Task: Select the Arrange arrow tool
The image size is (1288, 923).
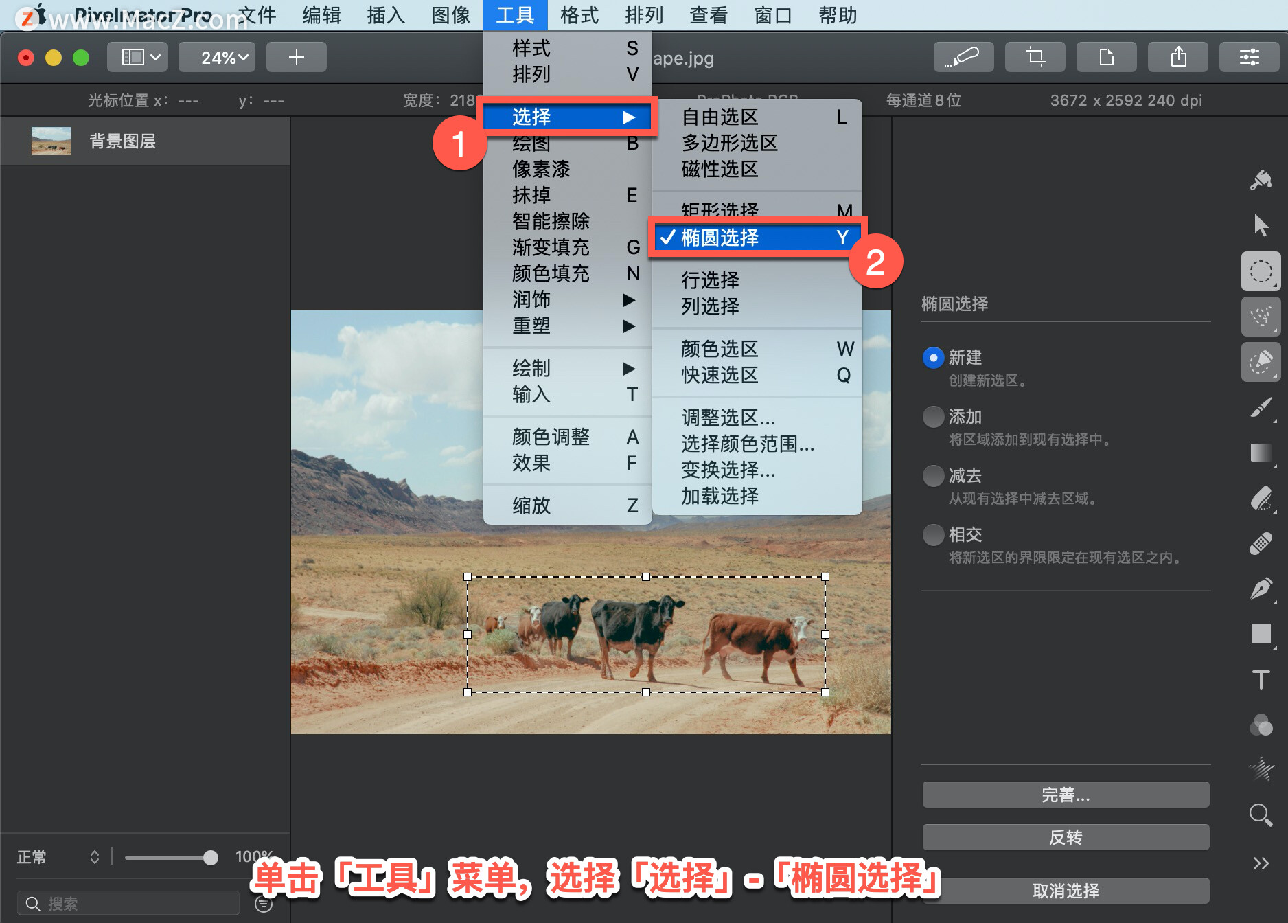Action: (x=1261, y=225)
